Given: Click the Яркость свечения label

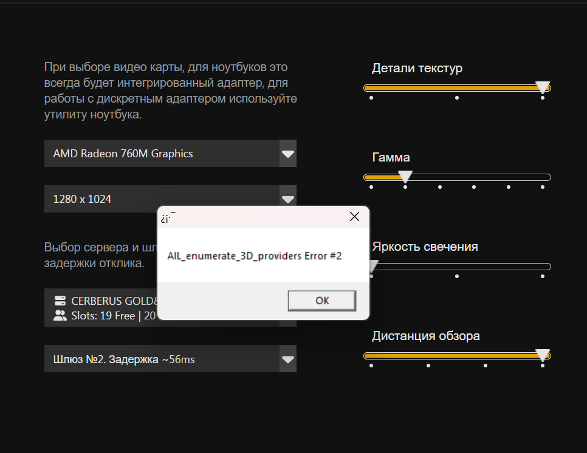Looking at the screenshot, I should (425, 247).
